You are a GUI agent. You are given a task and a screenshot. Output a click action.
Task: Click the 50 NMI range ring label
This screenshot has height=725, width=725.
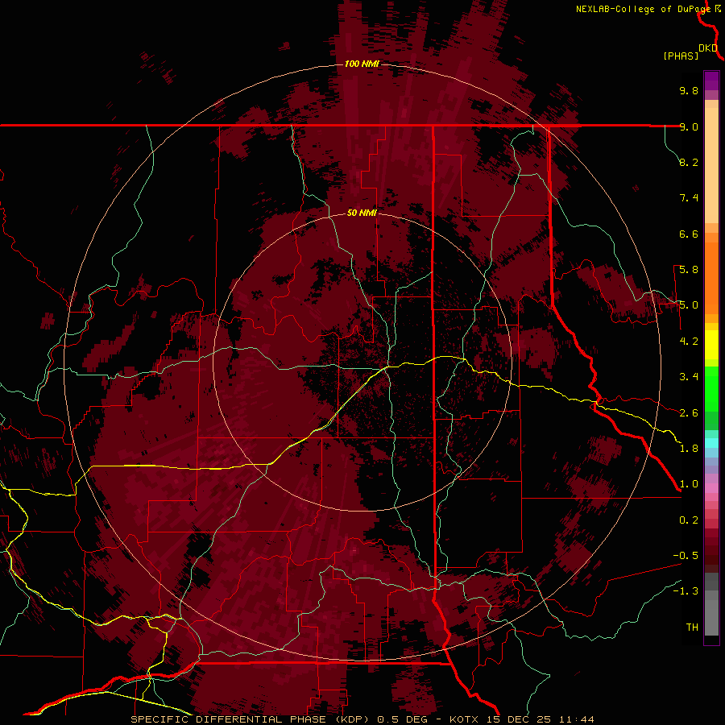[362, 213]
